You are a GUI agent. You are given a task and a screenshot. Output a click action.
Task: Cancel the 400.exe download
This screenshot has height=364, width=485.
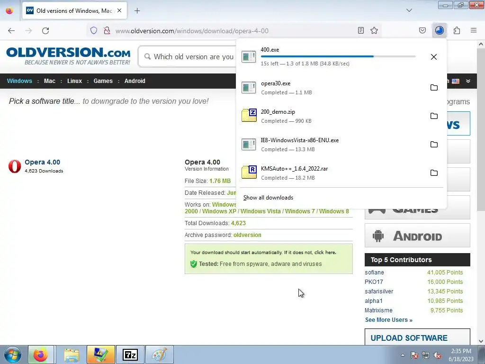click(434, 57)
